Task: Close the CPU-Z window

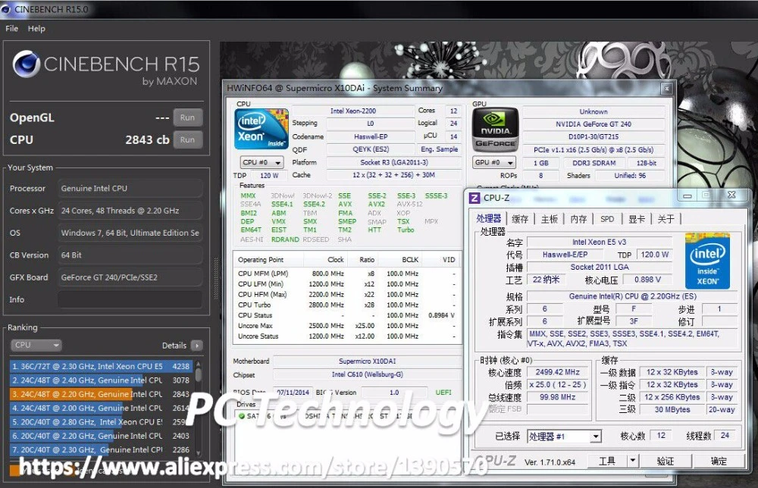Action: pyautogui.click(x=731, y=196)
